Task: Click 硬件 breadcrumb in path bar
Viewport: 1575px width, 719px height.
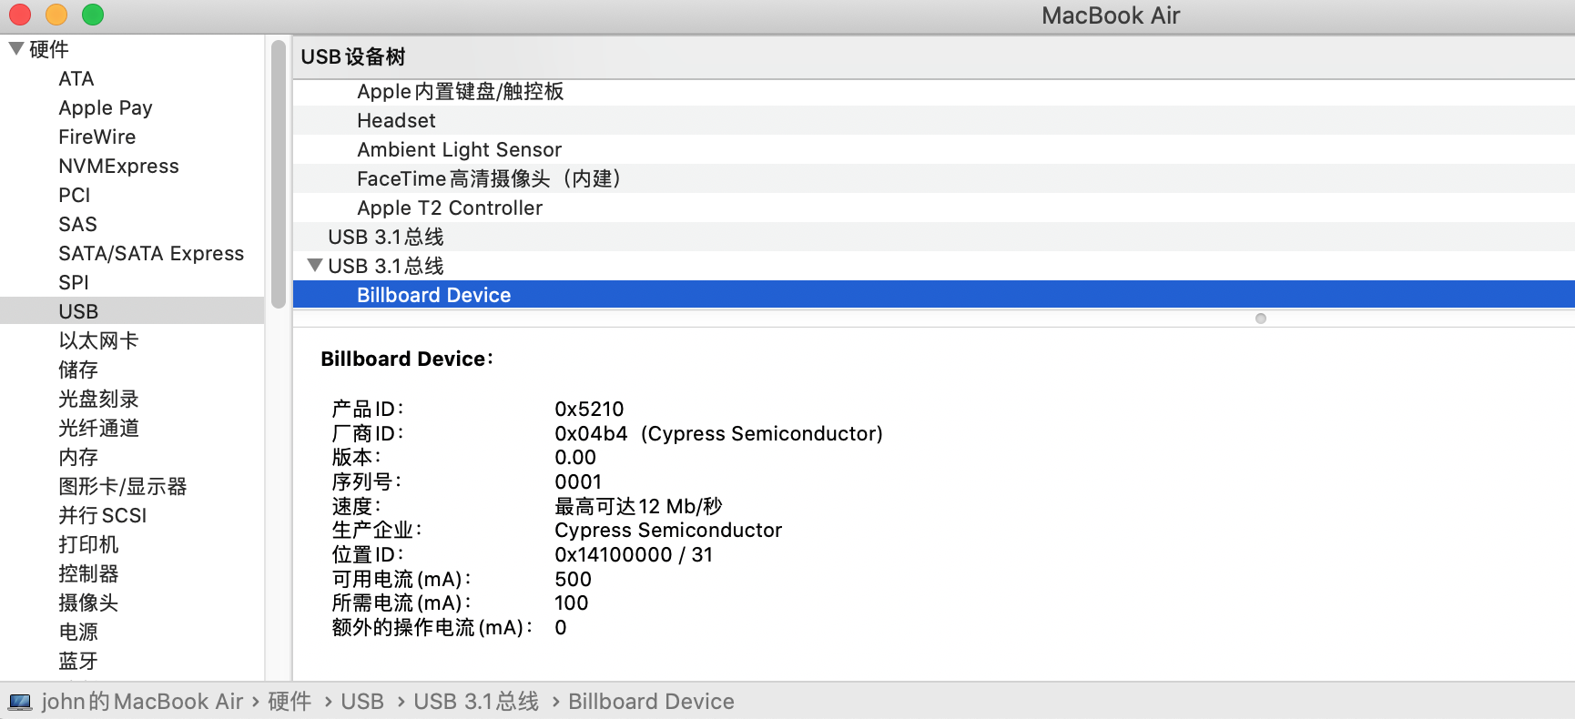Action: (x=290, y=702)
